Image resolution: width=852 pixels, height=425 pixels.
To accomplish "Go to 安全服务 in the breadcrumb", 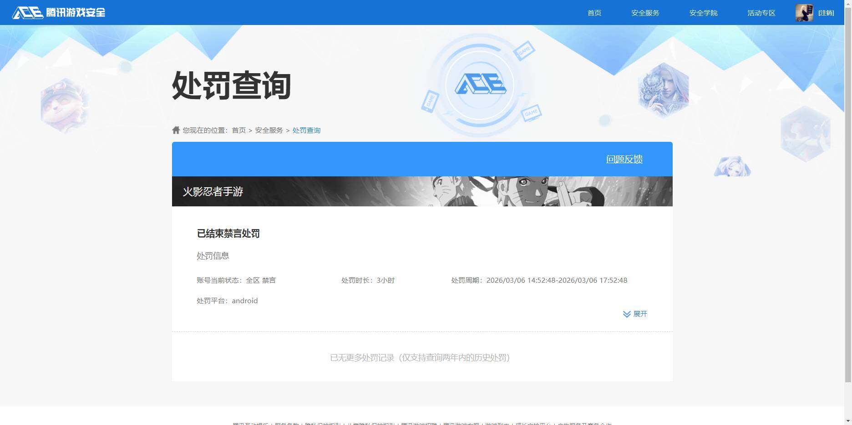I will (x=269, y=130).
